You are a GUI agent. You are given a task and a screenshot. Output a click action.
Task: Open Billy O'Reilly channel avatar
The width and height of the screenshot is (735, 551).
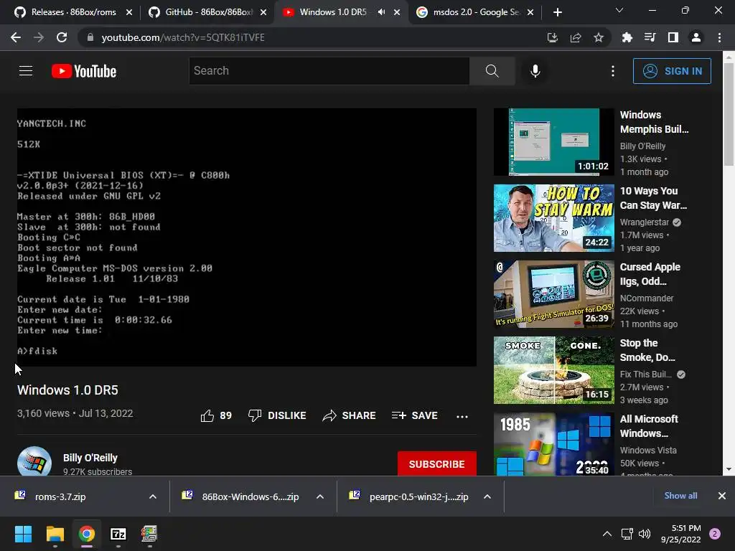34,461
